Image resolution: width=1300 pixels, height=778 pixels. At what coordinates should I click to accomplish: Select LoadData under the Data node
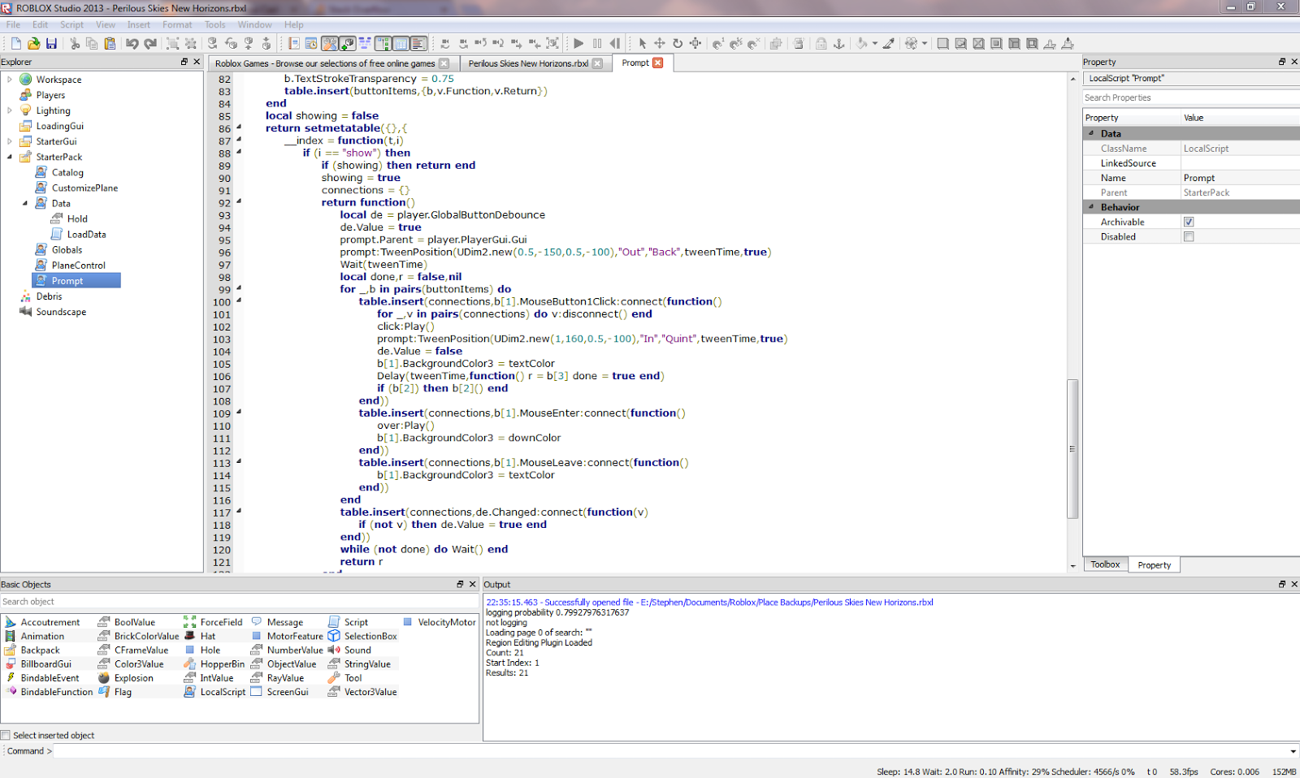point(86,235)
